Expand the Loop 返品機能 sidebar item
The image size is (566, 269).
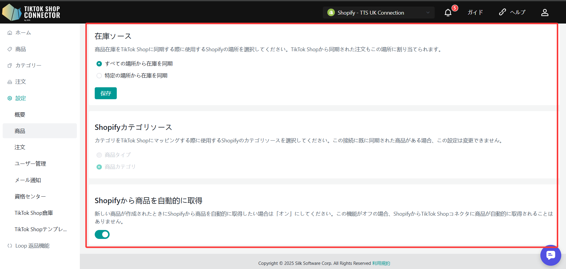tap(32, 246)
